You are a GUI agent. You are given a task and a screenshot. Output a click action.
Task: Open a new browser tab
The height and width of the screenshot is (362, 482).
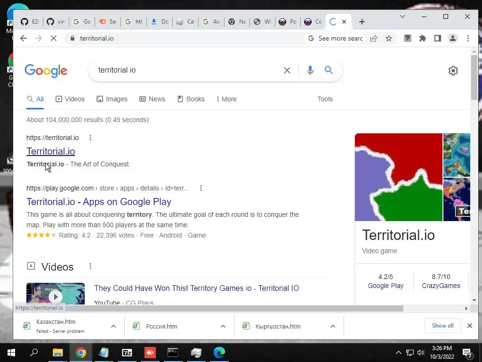[362, 22]
